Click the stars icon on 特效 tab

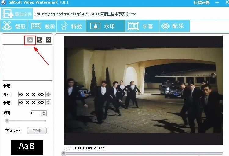pos(64,26)
